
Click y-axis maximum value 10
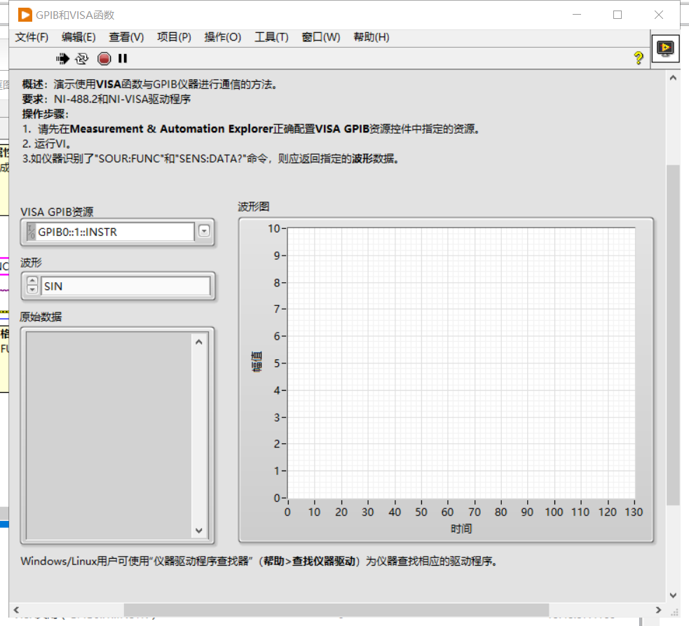pos(274,229)
